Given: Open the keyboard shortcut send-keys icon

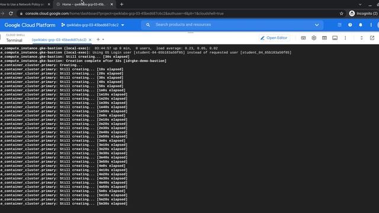Looking at the screenshot, I should [x=303, y=38].
